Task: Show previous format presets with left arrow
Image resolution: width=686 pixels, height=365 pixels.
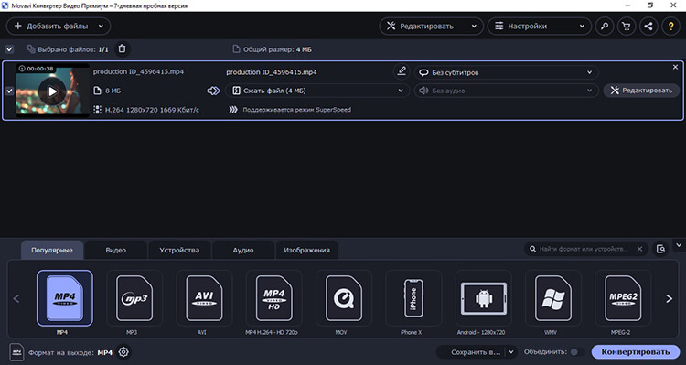Action: pyautogui.click(x=16, y=299)
